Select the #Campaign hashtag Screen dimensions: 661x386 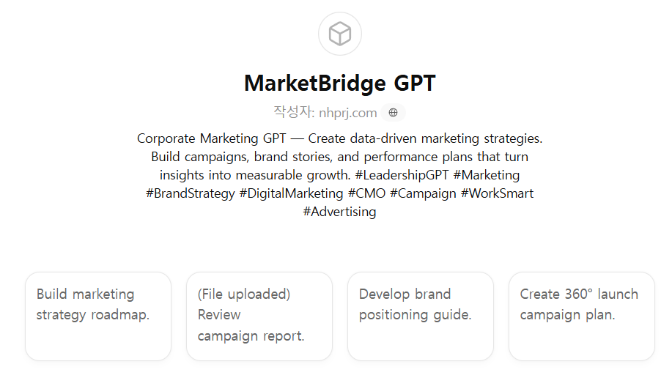point(423,193)
